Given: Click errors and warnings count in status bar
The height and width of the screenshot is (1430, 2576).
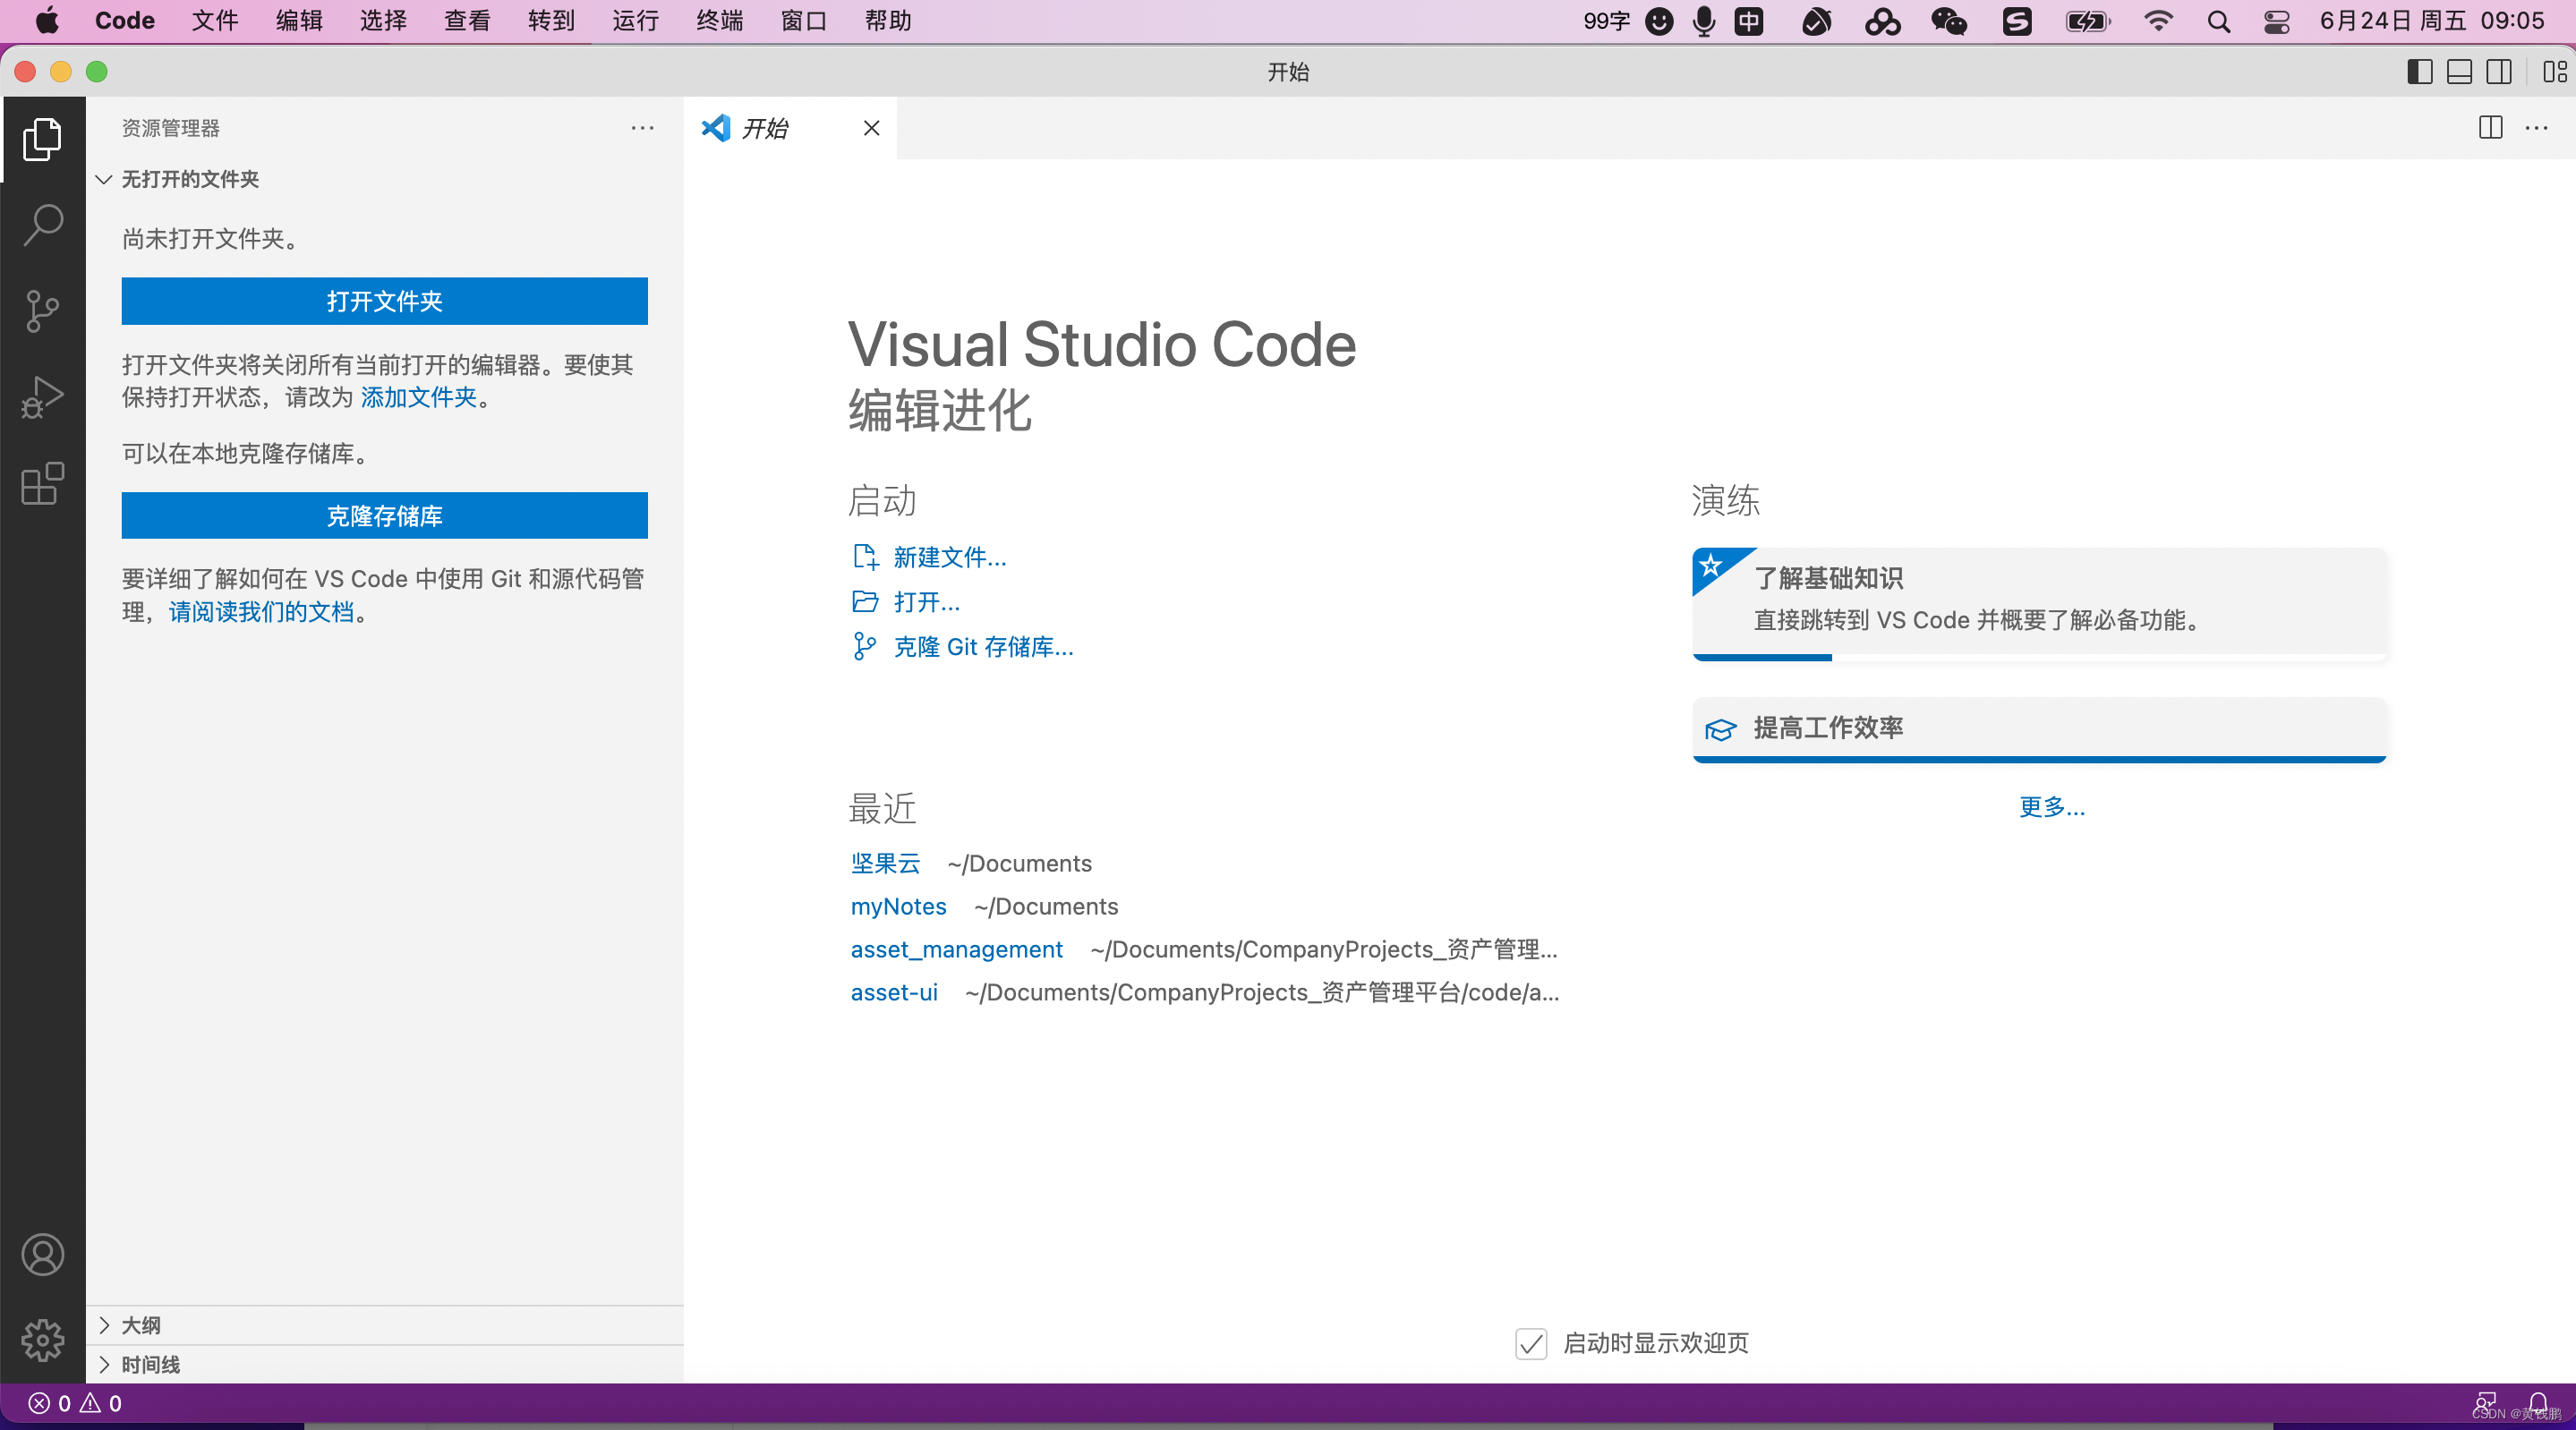Looking at the screenshot, I should [x=75, y=1403].
